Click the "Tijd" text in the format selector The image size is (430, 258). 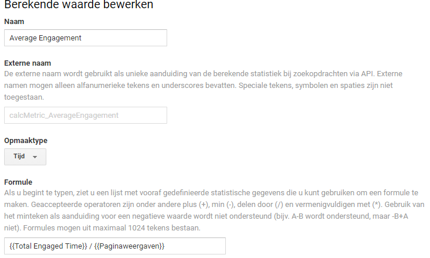click(19, 157)
